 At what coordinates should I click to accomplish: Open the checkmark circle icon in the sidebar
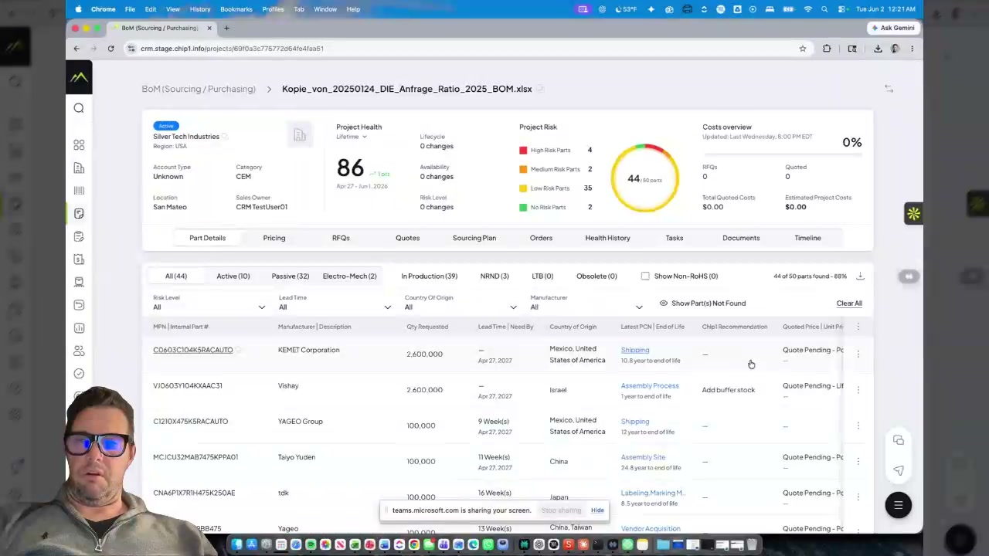[x=79, y=374]
